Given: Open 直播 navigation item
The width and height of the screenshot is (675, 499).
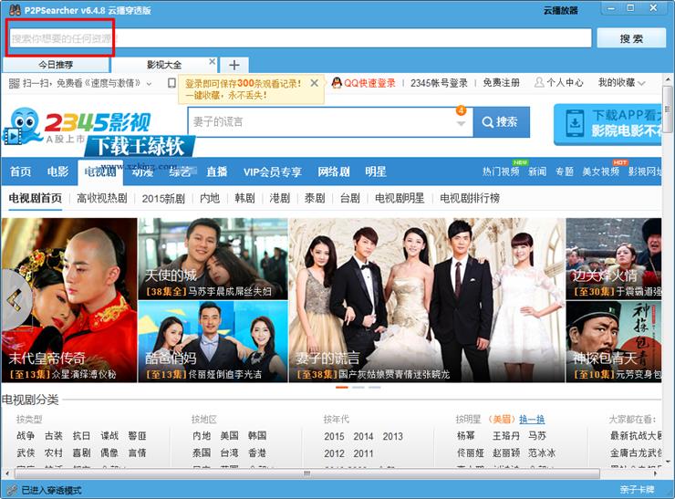Looking at the screenshot, I should pos(216,172).
